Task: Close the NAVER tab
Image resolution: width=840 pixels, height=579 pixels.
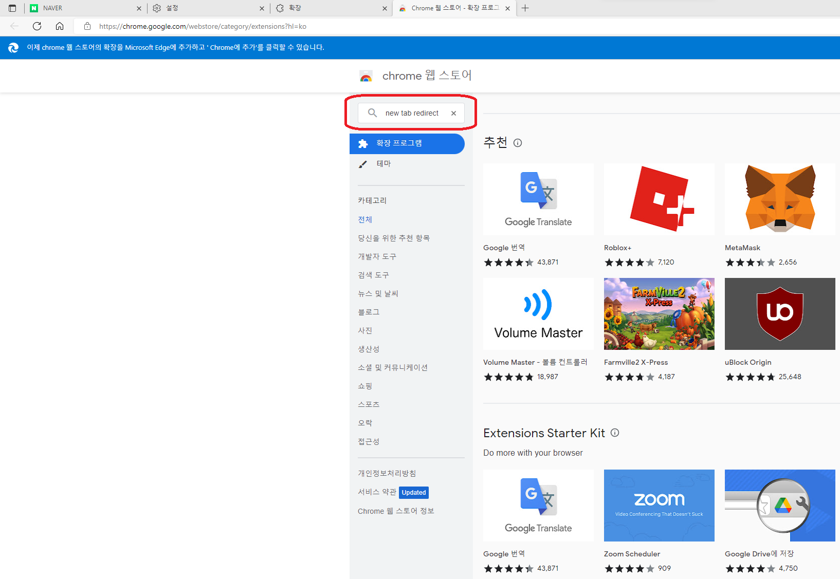Action: [x=139, y=8]
